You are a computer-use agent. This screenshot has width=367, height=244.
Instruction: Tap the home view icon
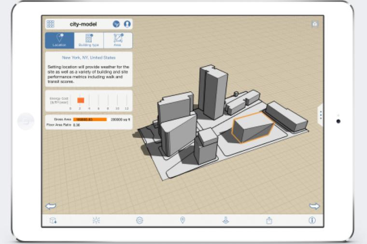315,24
